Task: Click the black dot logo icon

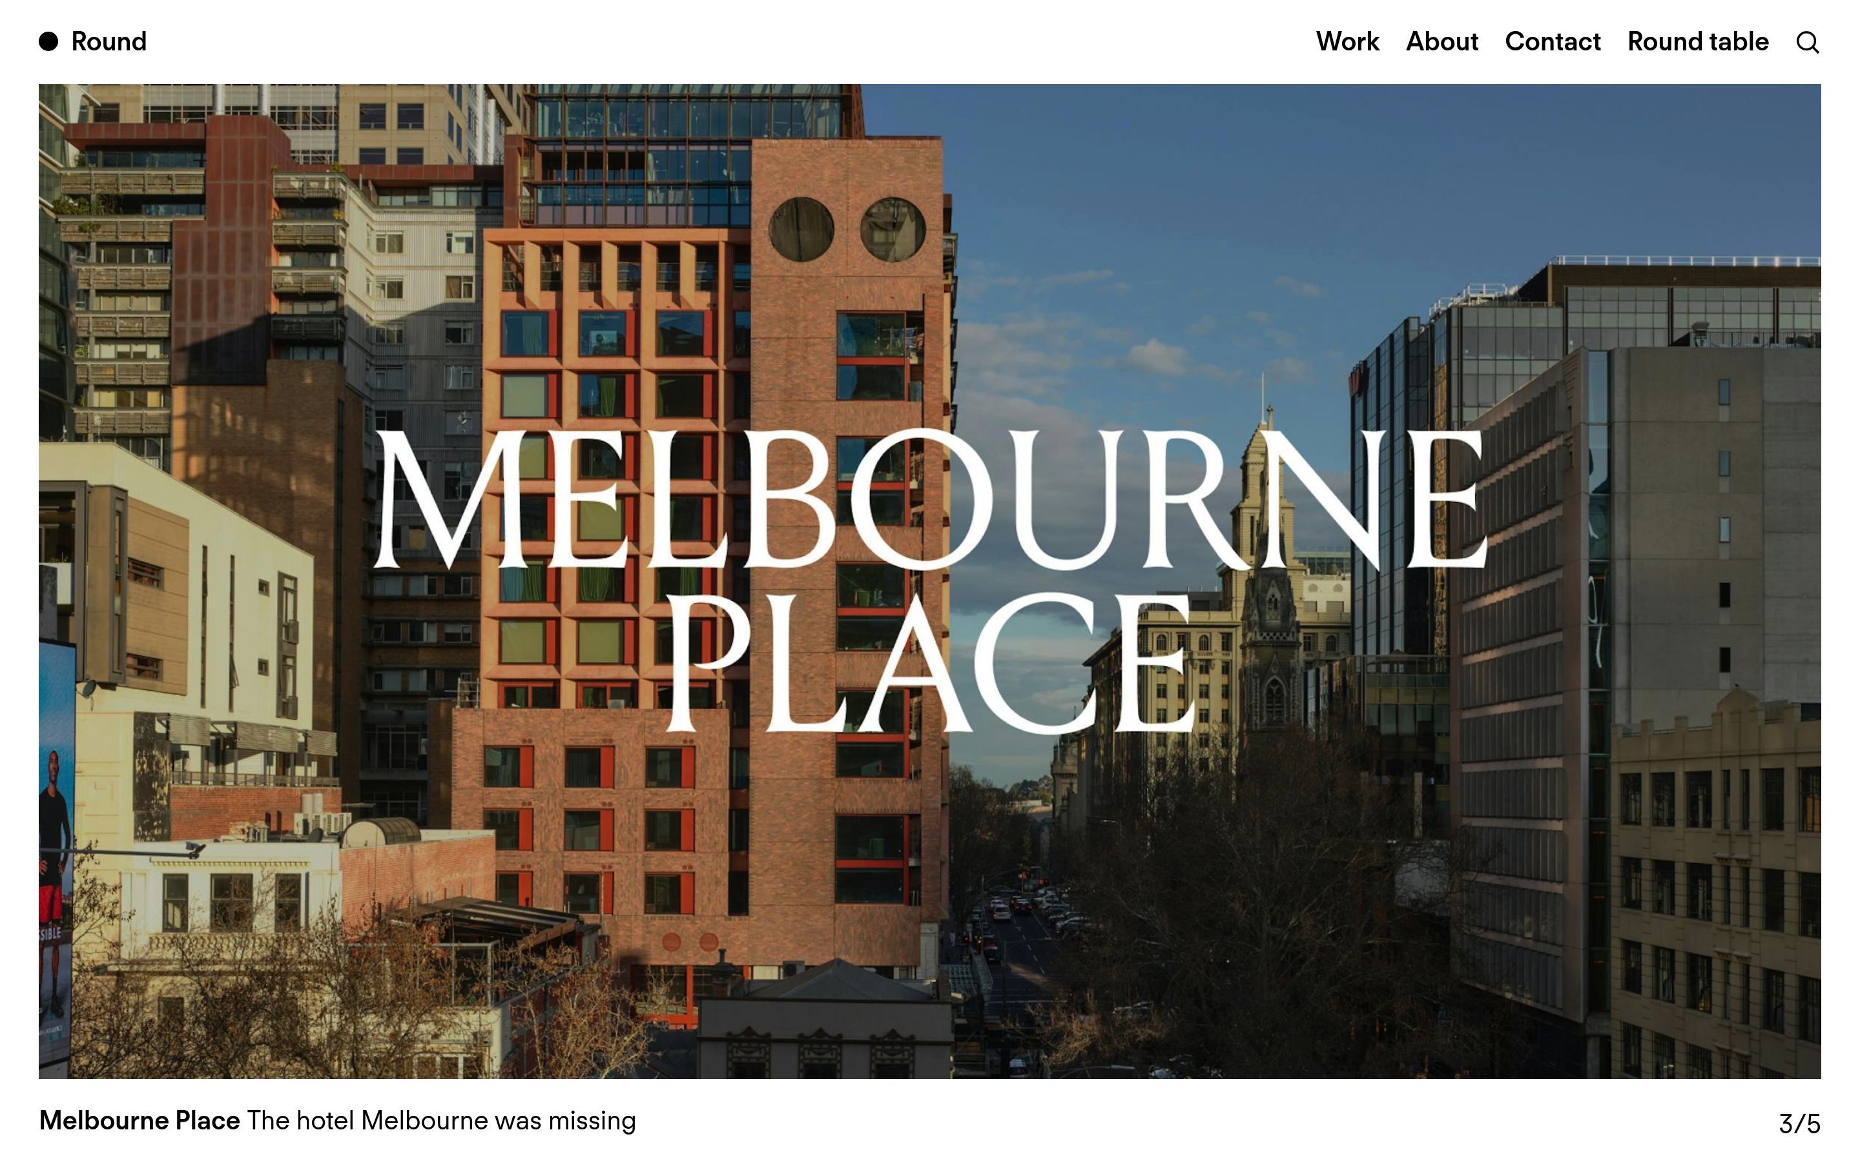Action: pyautogui.click(x=48, y=41)
